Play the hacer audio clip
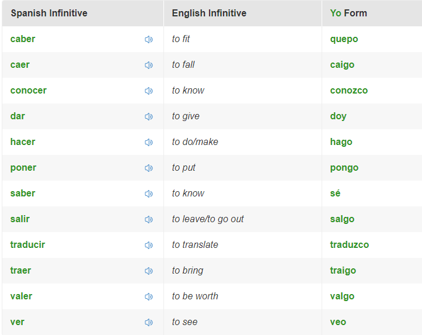The height and width of the screenshot is (335, 422). 149,142
